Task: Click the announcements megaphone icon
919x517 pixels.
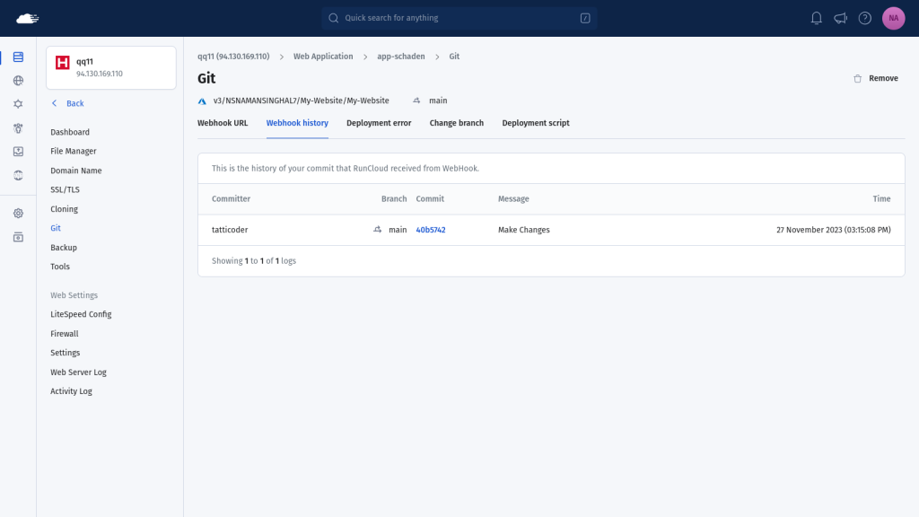Action: pyautogui.click(x=840, y=18)
